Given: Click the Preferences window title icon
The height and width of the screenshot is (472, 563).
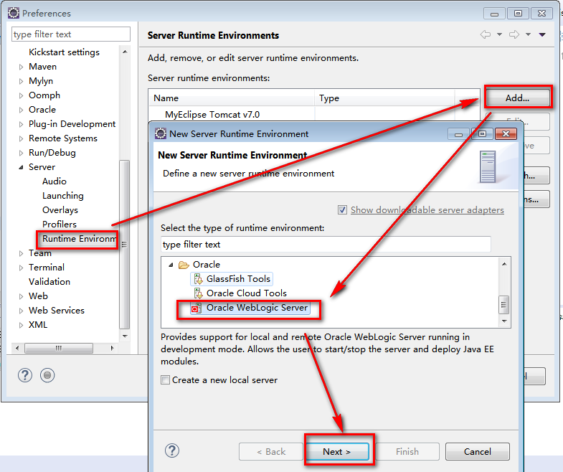Looking at the screenshot, I should tap(14, 14).
